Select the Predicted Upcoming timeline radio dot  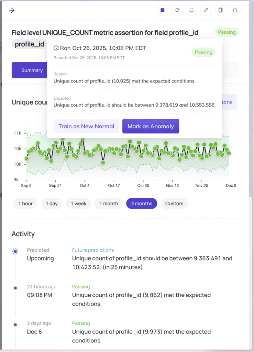click(15, 251)
